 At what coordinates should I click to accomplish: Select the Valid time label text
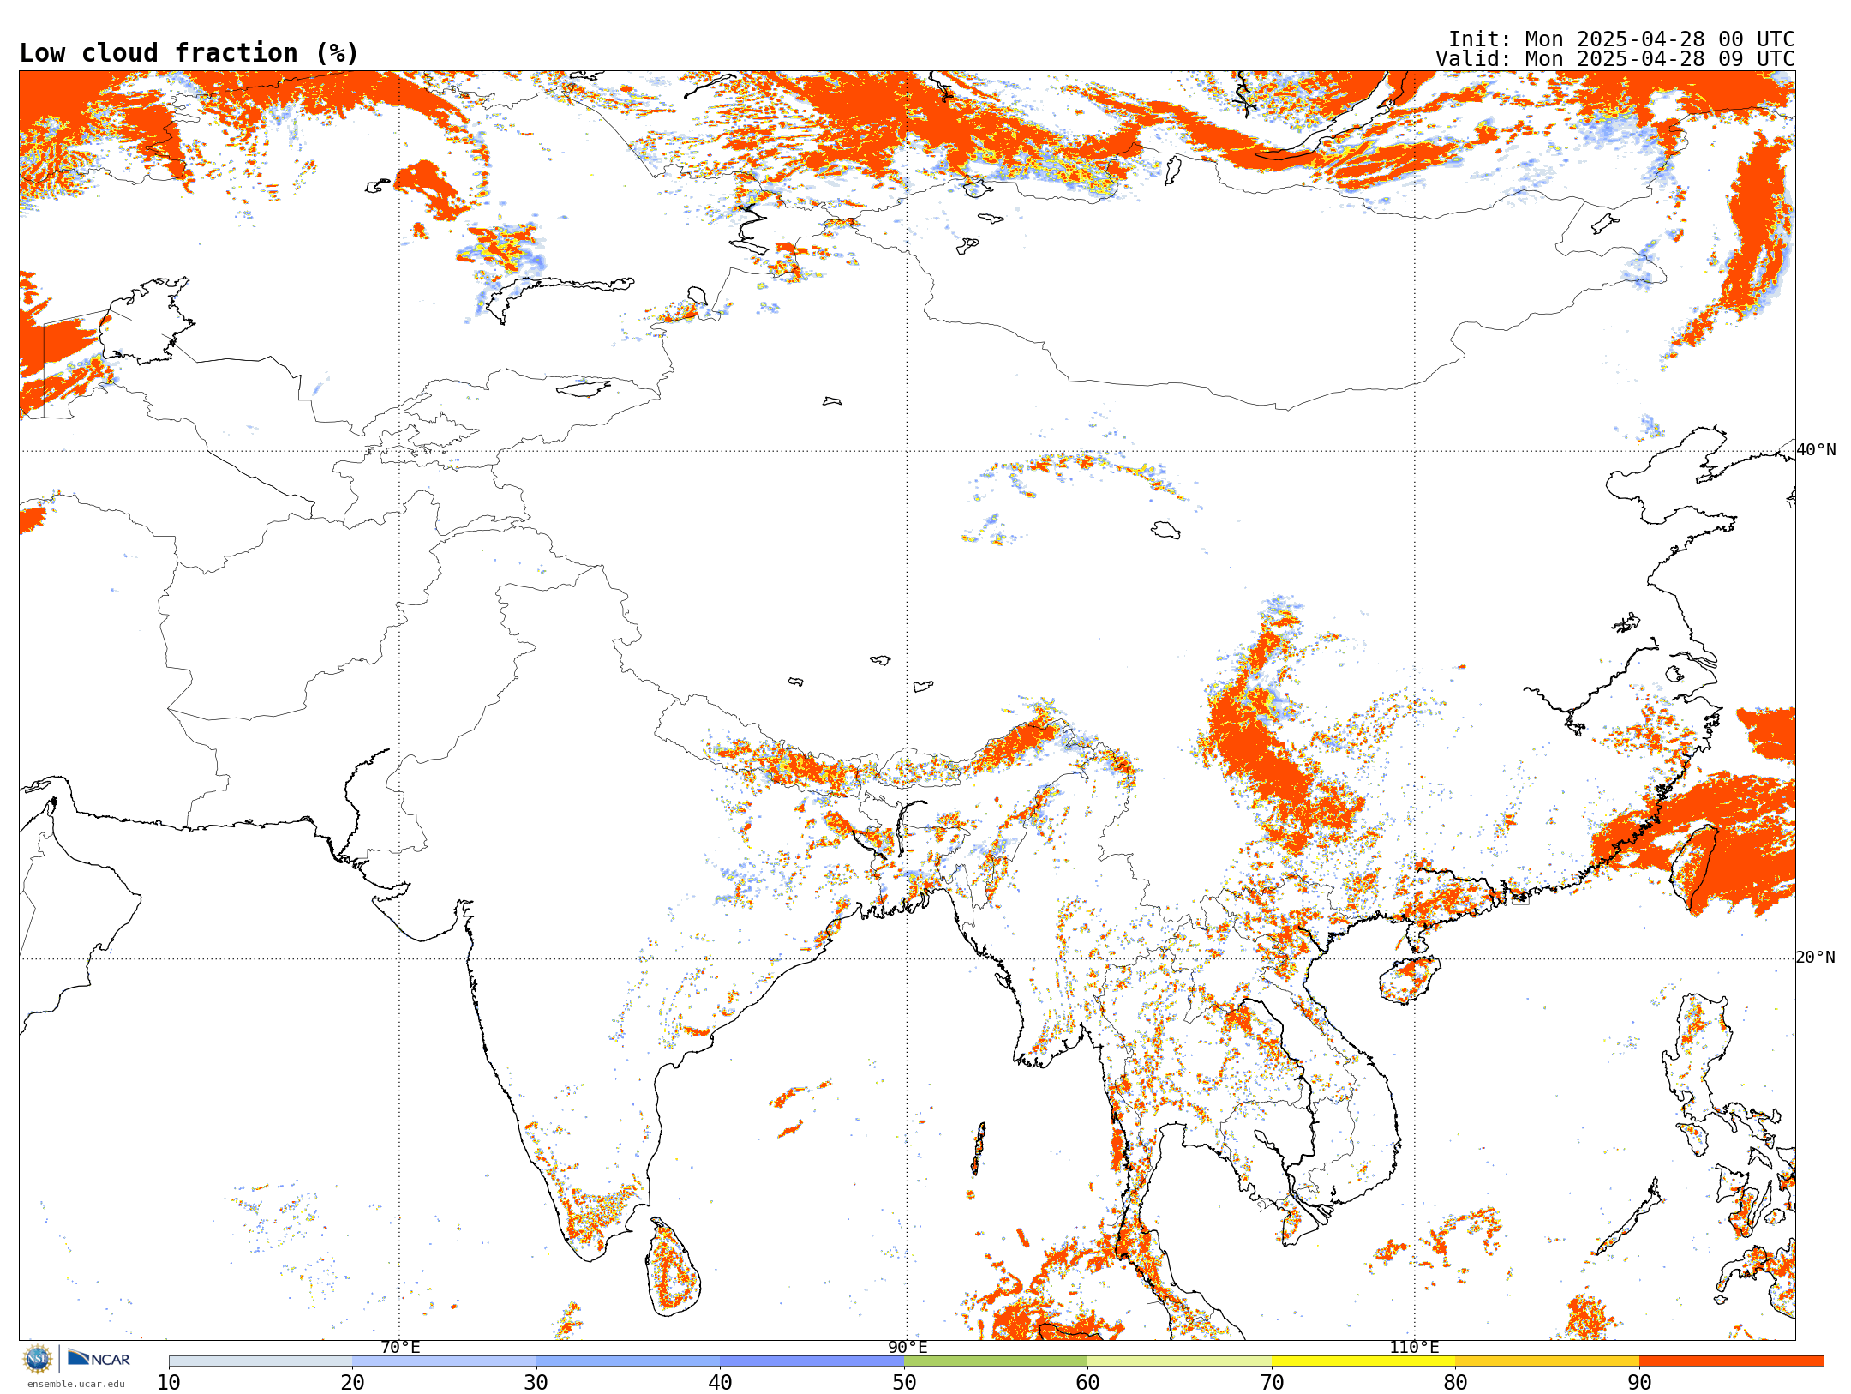[x=1614, y=59]
